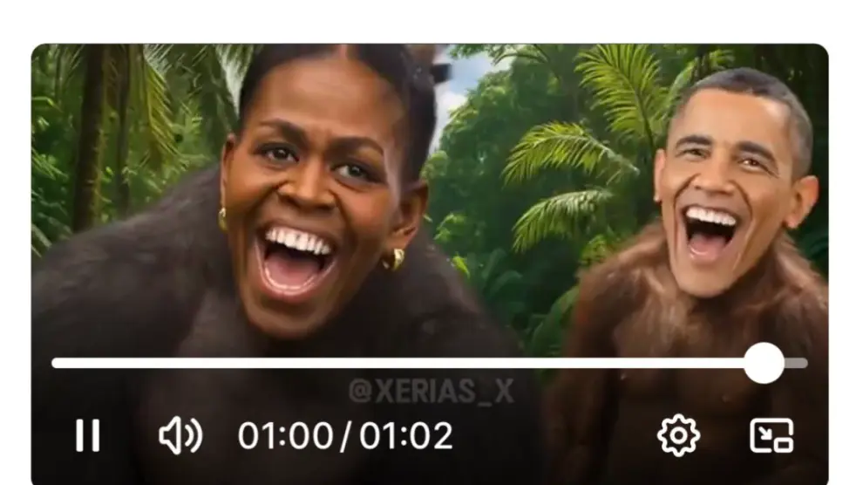Seek to the midpoint of the progress bar
This screenshot has height=485, width=863.
(429, 363)
